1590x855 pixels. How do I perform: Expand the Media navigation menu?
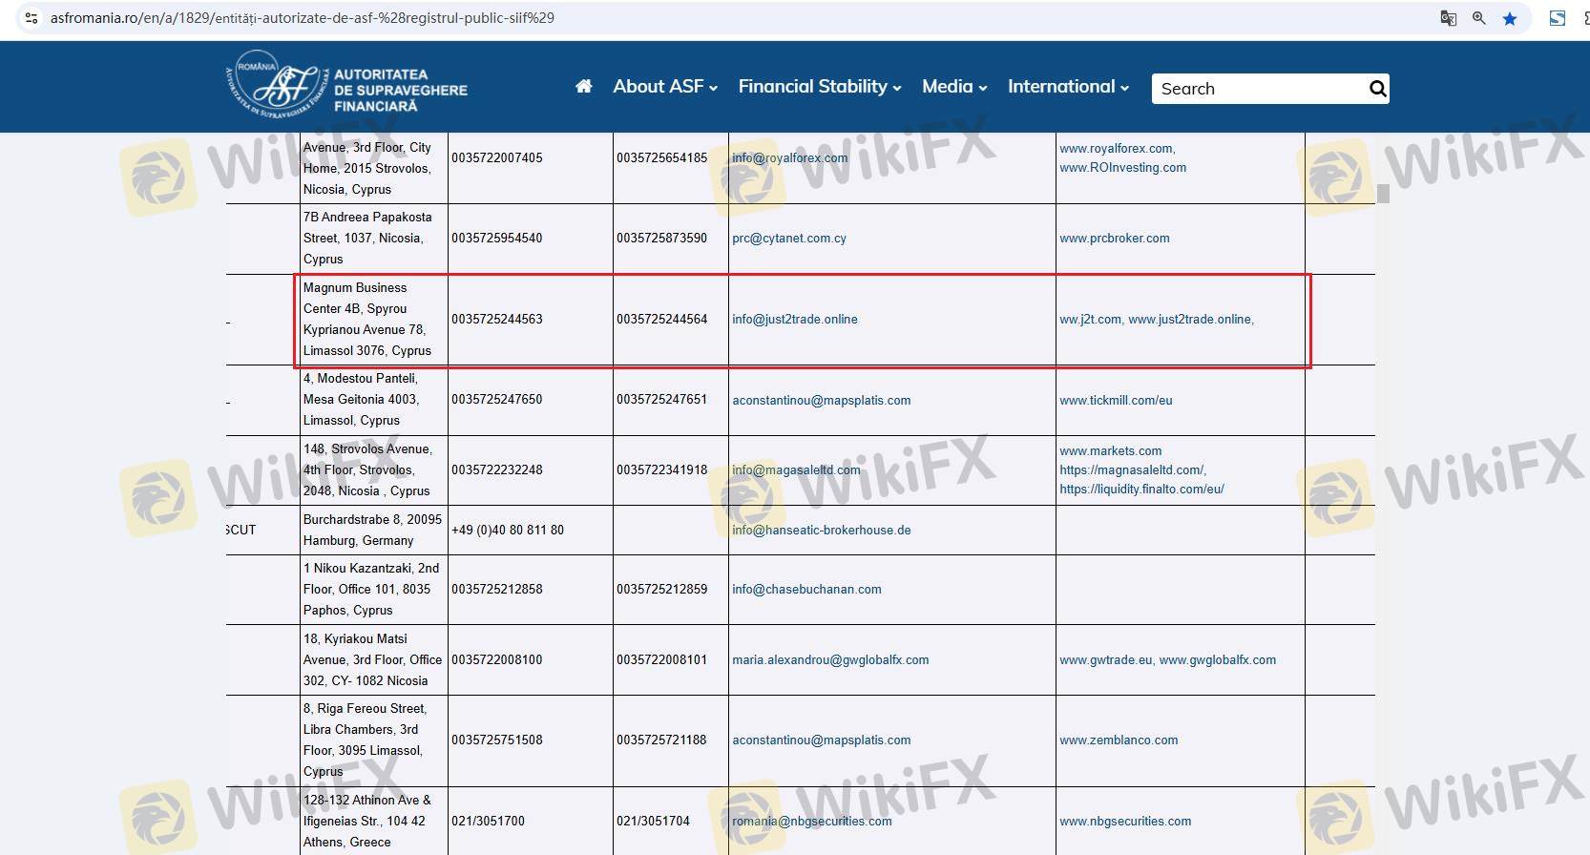954,87
